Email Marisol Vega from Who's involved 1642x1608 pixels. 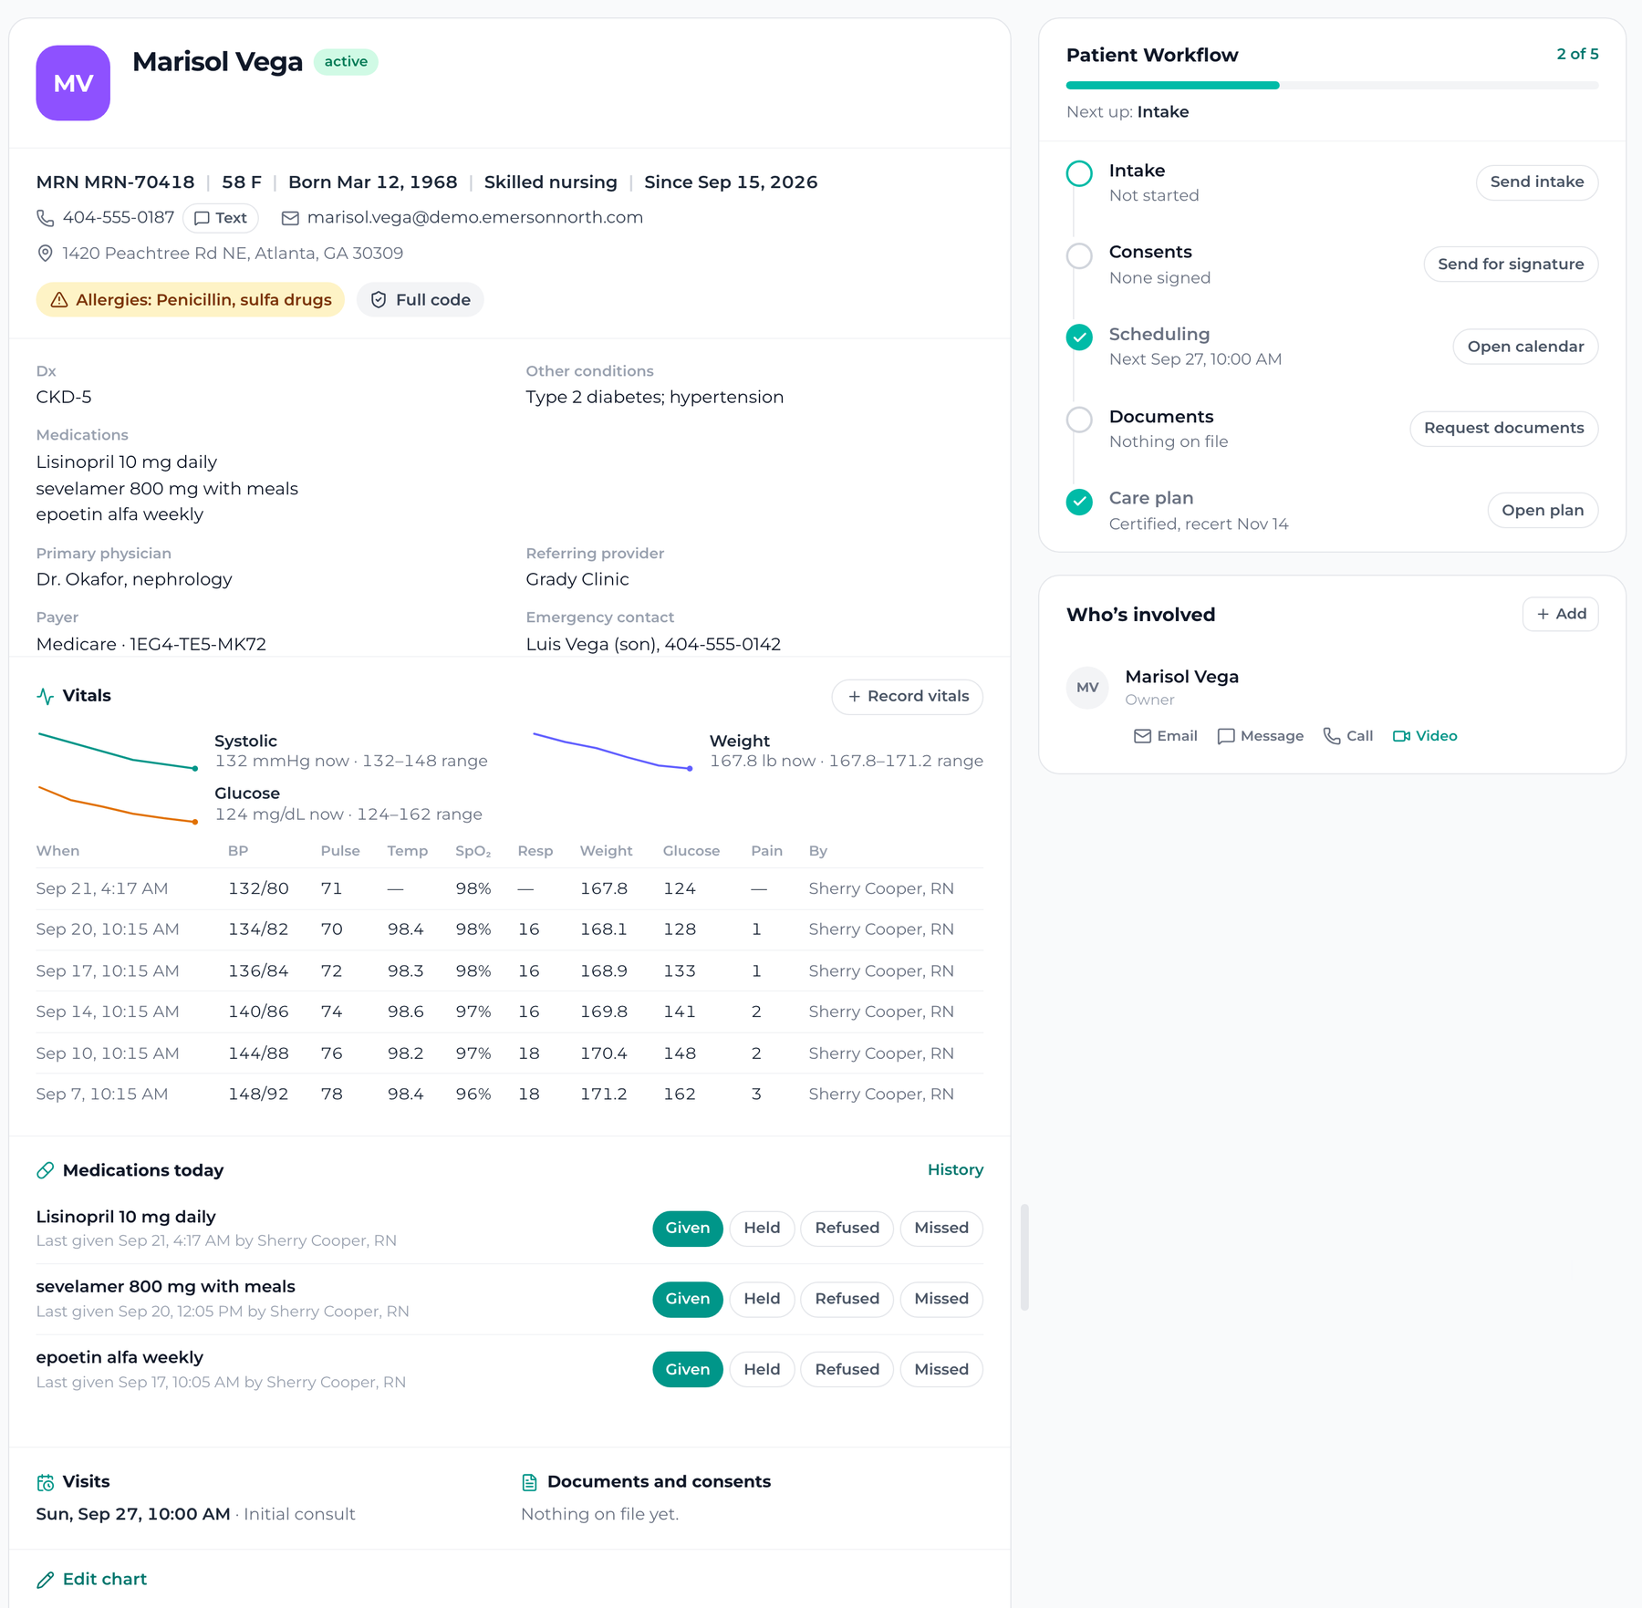[1166, 736]
